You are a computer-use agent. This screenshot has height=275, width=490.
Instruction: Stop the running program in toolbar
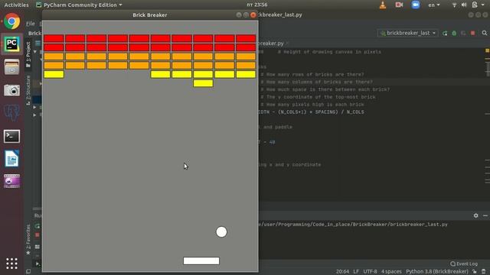(x=473, y=33)
